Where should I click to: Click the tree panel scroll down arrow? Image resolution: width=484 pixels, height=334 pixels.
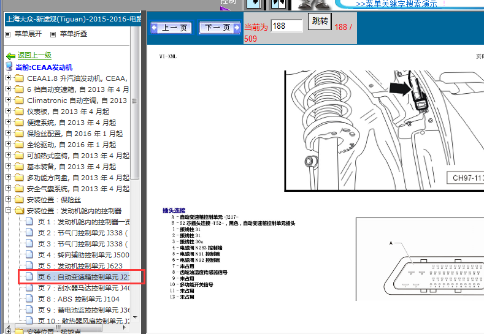point(135,317)
